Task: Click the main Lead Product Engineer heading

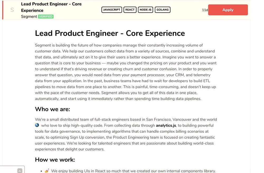Action: (x=110, y=33)
